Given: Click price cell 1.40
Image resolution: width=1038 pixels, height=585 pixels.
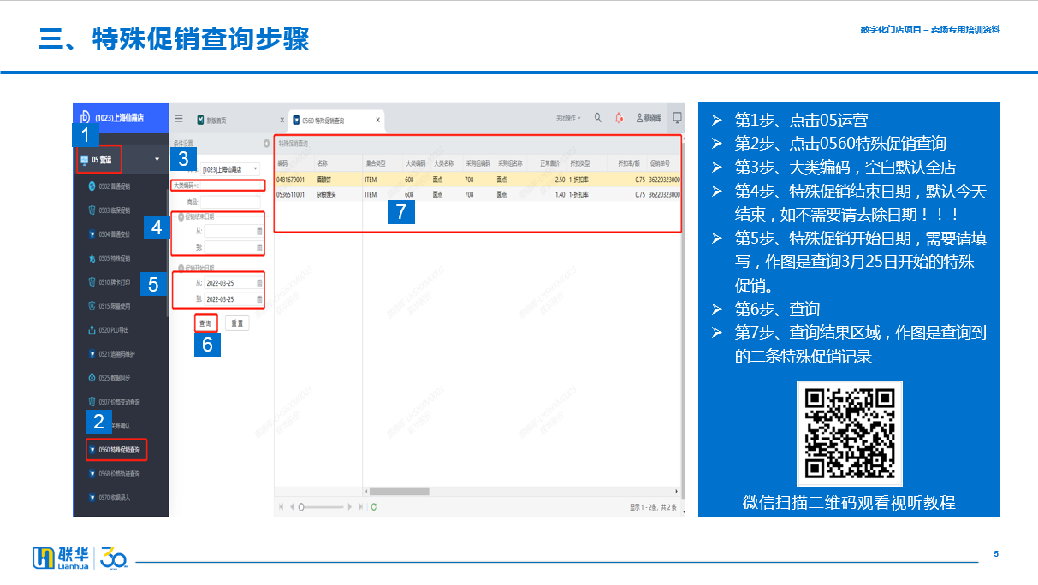Looking at the screenshot, I should click(560, 194).
